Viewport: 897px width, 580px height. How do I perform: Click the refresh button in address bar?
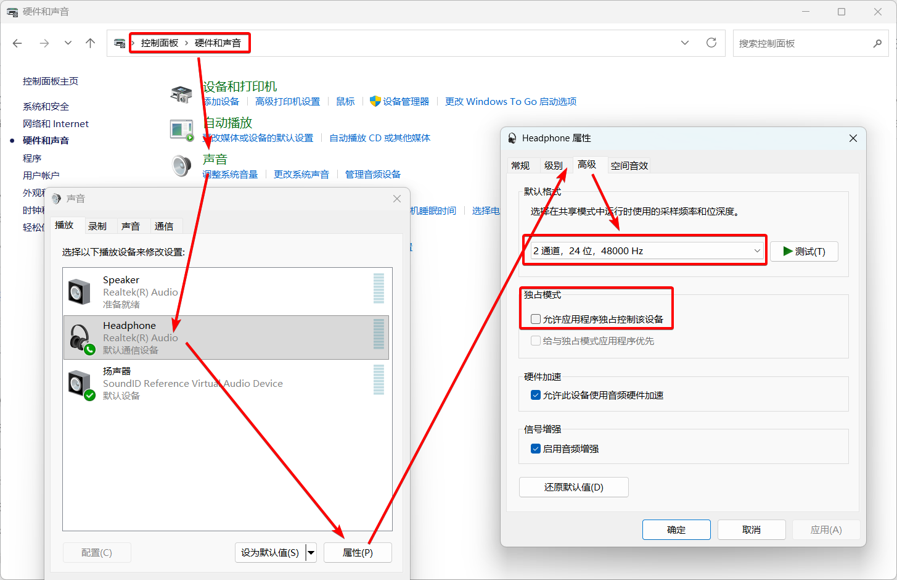coord(711,43)
